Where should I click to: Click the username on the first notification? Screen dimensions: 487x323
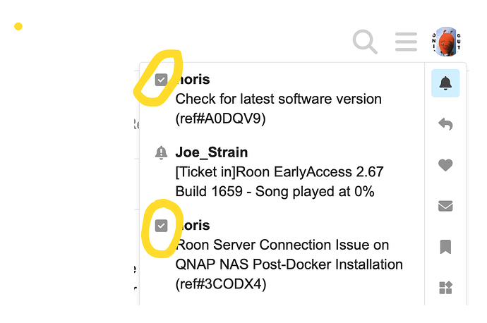(193, 80)
